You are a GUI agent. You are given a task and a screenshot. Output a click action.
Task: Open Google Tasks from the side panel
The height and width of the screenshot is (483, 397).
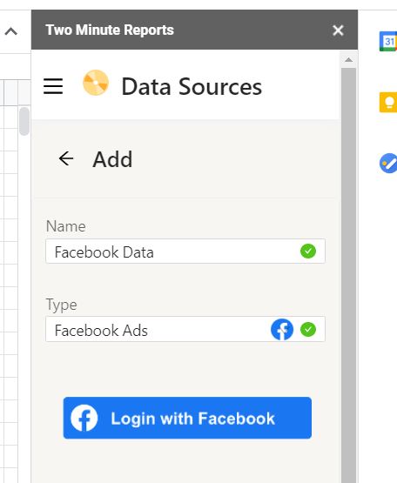click(388, 164)
